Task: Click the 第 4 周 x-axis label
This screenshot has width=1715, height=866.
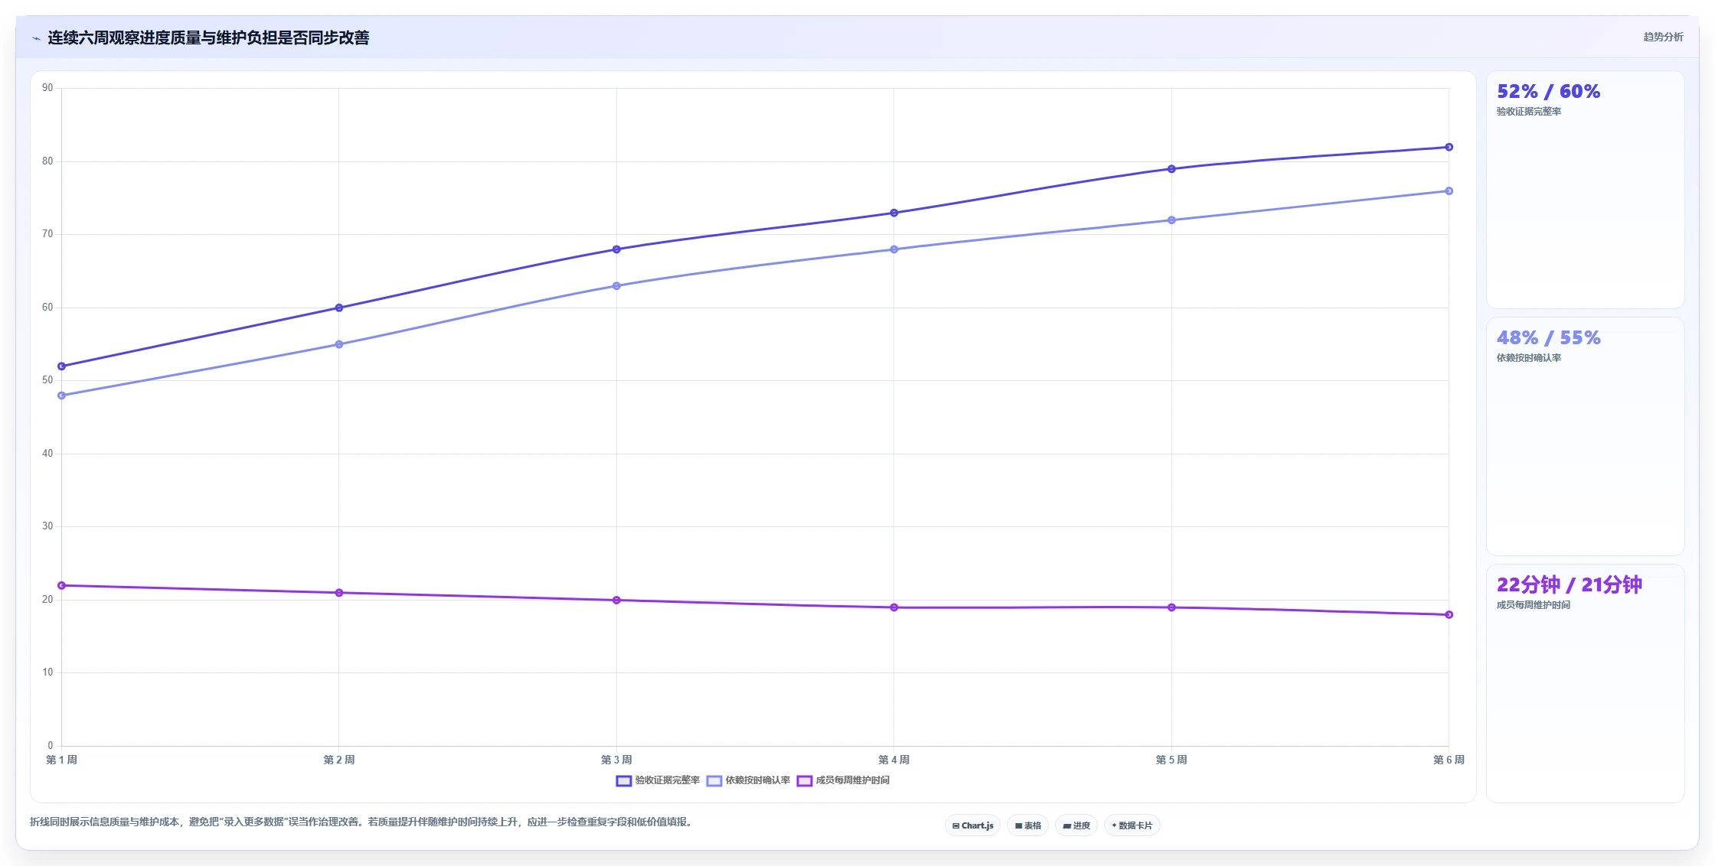Action: pyautogui.click(x=894, y=760)
